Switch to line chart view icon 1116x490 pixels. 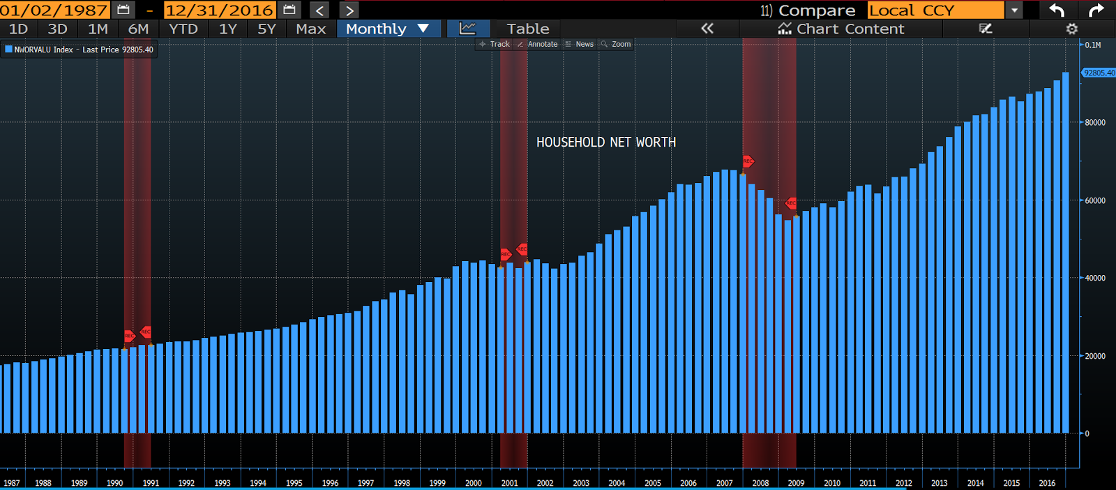click(x=467, y=29)
